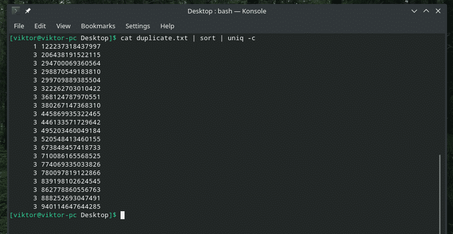Click the cursor block at the bottom prompt
This screenshot has width=453, height=234.
click(123, 215)
